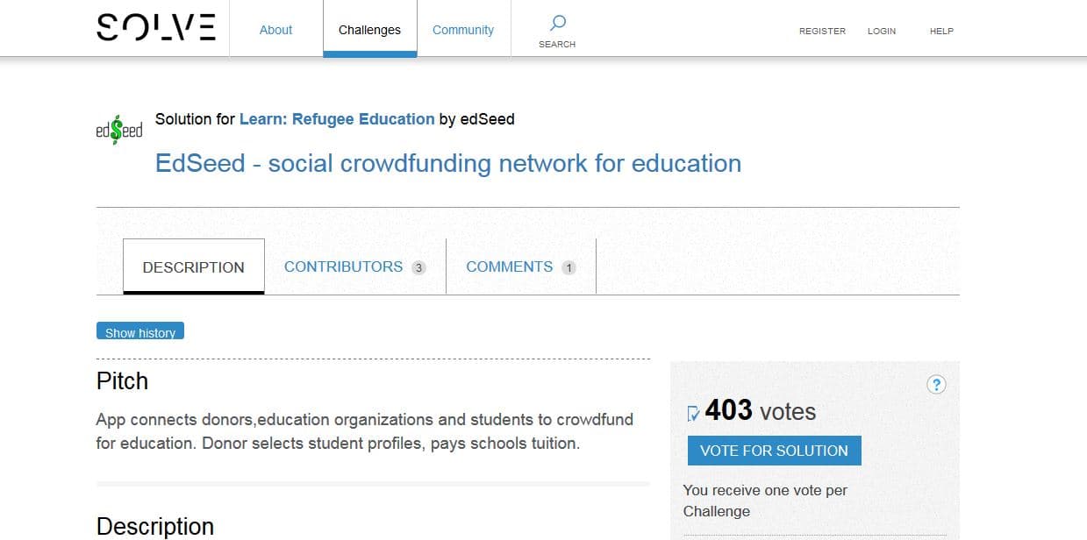Go to the Community menu item
Image resolution: width=1087 pixels, height=540 pixels.
[463, 30]
